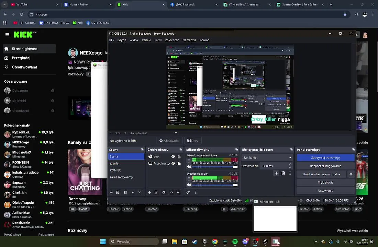Image resolution: width=378 pixels, height=247 pixels.
Task: Open advanced audio properties gears in Mikser dźwięku
Action: (x=188, y=192)
